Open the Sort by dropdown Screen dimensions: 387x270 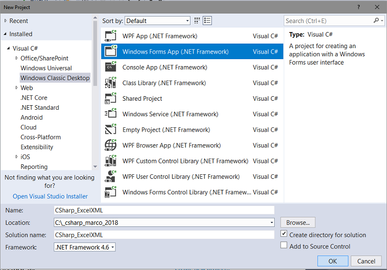157,21
